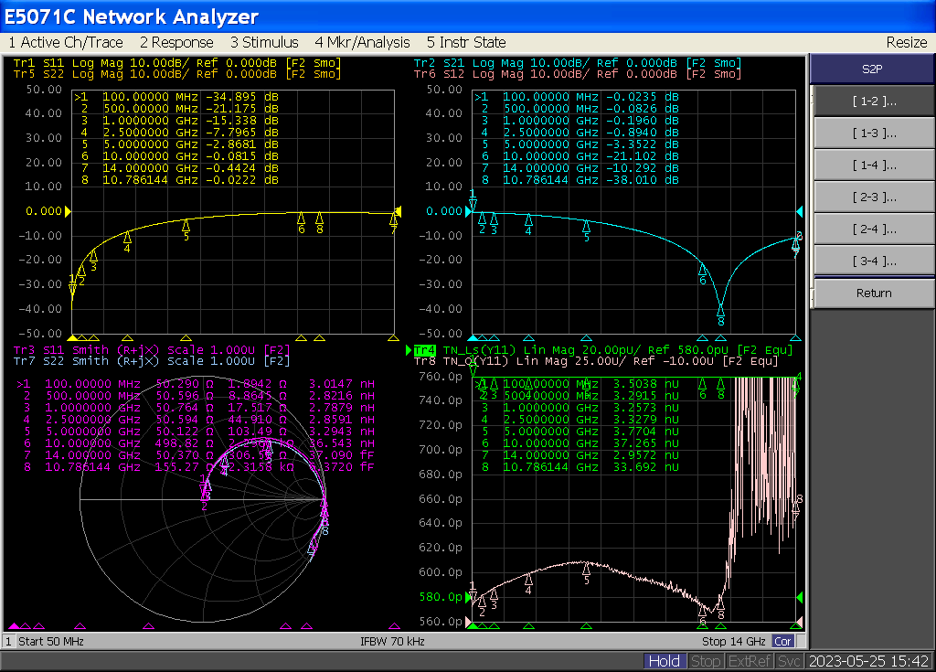Click the S2P softkey menu header
This screenshot has height=672, width=936.
coord(872,69)
